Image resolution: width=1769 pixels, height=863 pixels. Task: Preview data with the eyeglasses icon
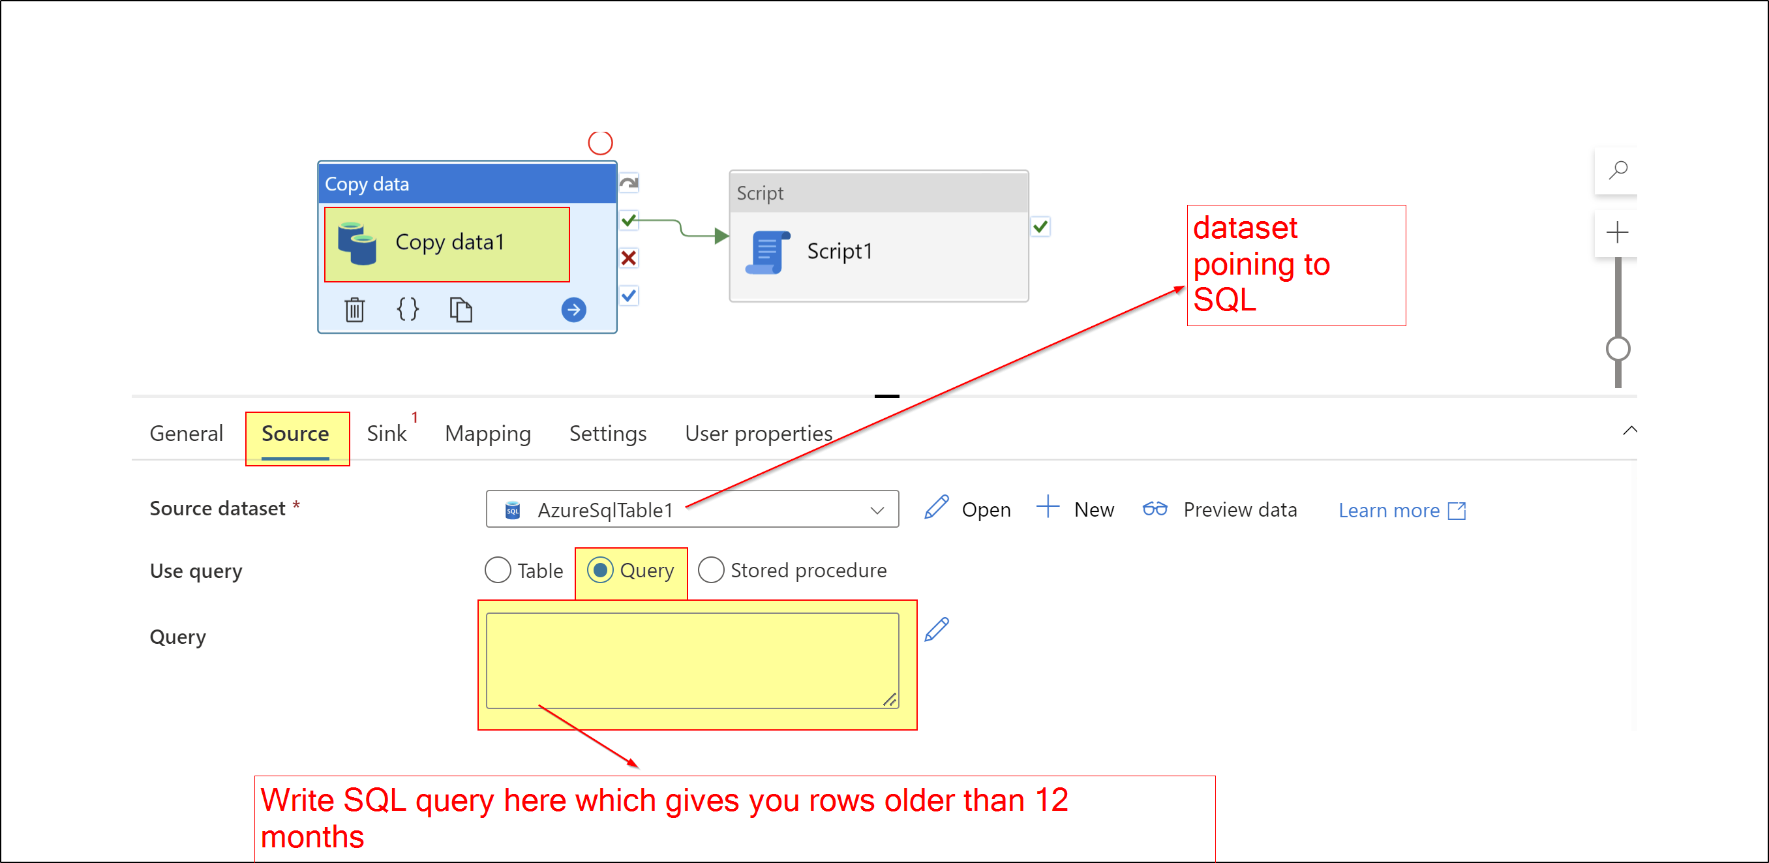[x=1155, y=509]
